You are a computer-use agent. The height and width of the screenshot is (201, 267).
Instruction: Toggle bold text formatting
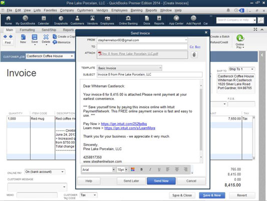coord(141,169)
